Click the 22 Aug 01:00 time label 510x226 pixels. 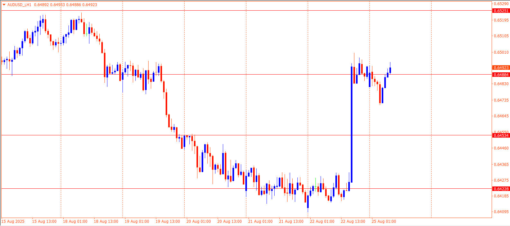[x=322, y=221]
